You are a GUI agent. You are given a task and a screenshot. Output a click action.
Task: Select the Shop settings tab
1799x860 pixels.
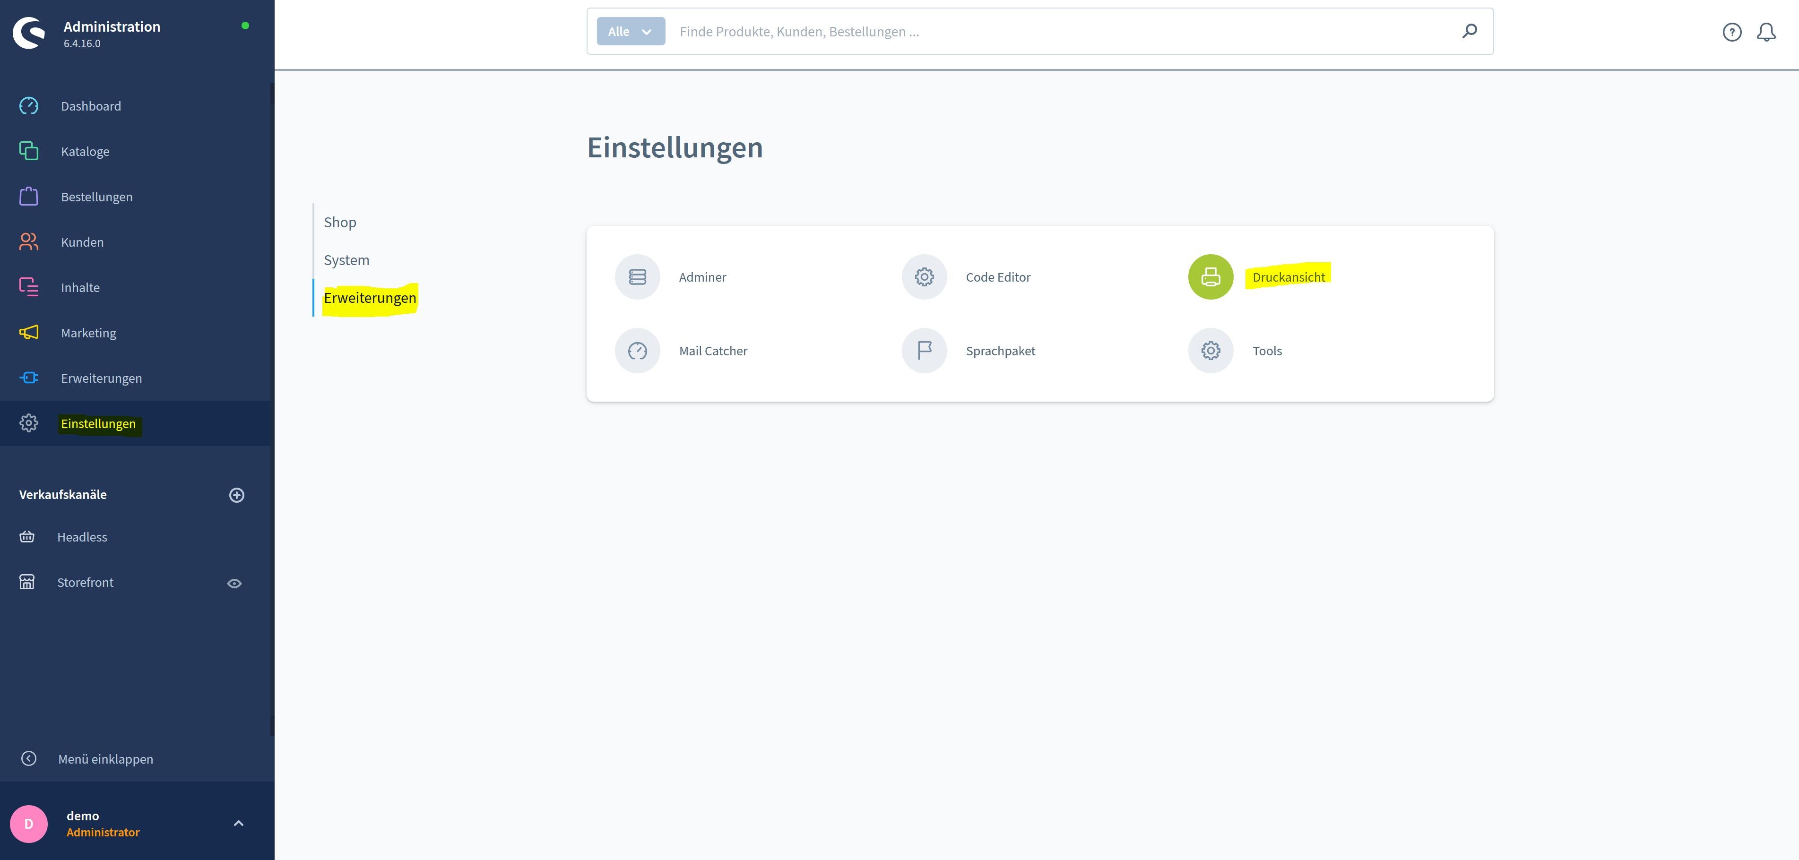click(x=338, y=221)
